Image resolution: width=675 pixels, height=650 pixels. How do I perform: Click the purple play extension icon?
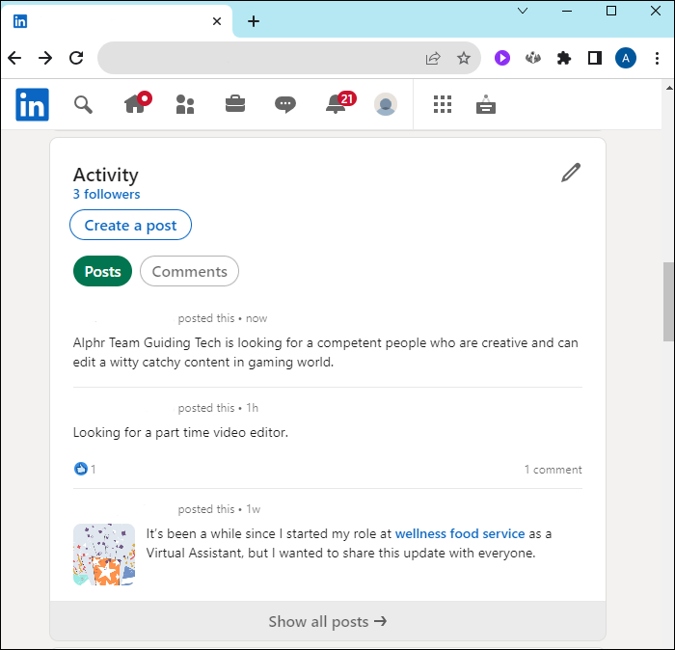(502, 58)
